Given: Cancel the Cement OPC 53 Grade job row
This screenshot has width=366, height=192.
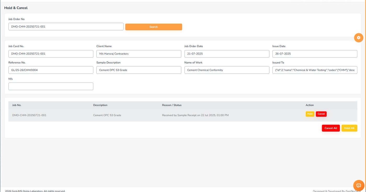Looking at the screenshot, I should point(321,114).
